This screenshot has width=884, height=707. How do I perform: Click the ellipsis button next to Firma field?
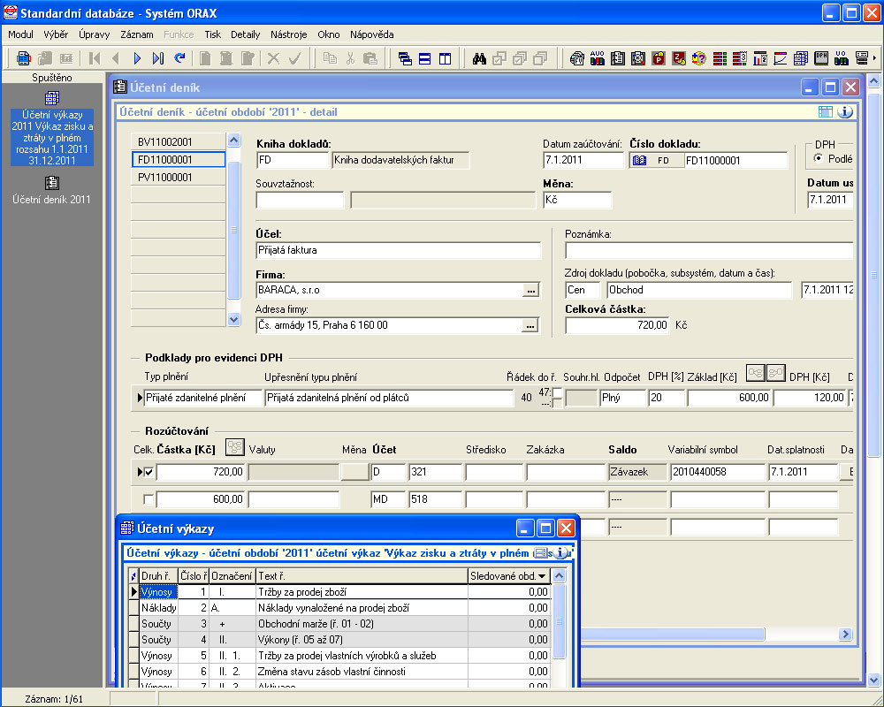click(x=530, y=290)
